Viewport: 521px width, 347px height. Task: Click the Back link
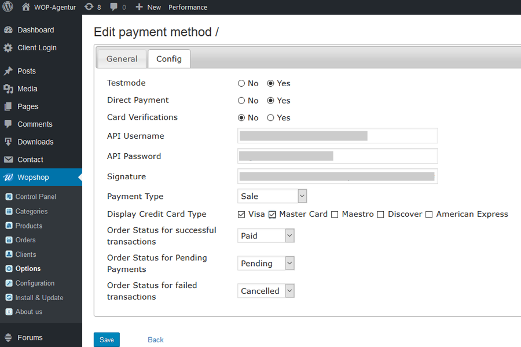click(x=156, y=339)
